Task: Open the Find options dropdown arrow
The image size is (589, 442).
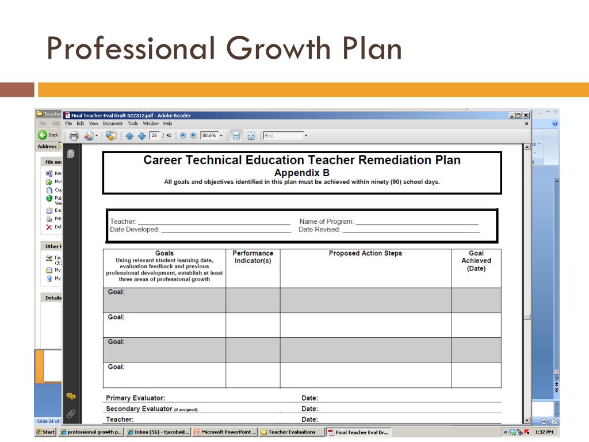Action: tap(306, 136)
